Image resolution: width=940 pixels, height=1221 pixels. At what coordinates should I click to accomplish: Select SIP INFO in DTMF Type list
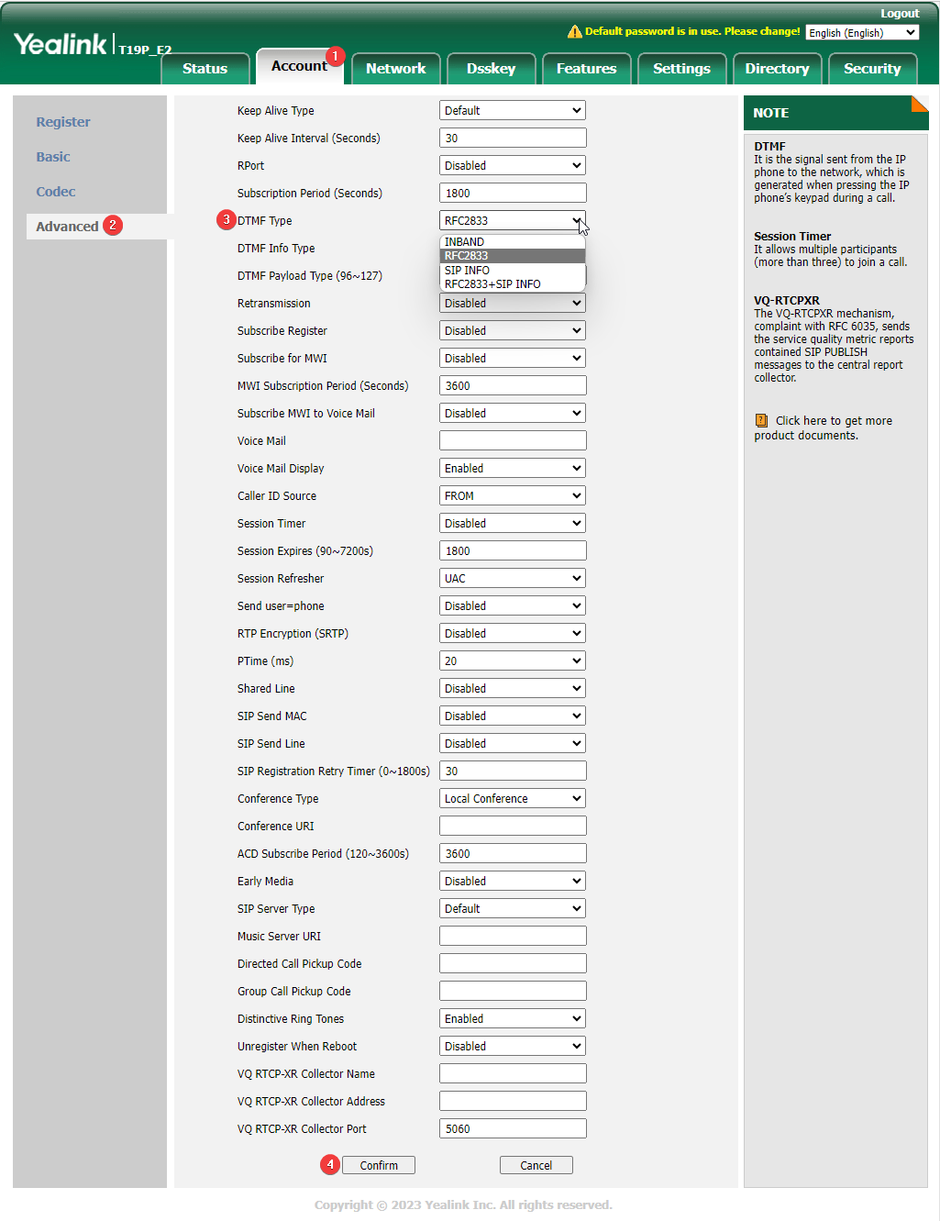pyautogui.click(x=467, y=271)
